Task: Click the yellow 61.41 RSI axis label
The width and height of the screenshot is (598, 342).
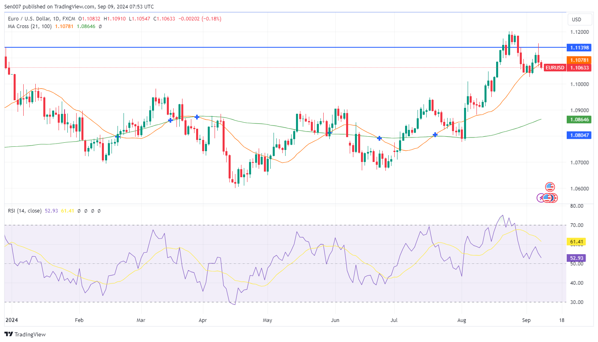Action: click(576, 242)
